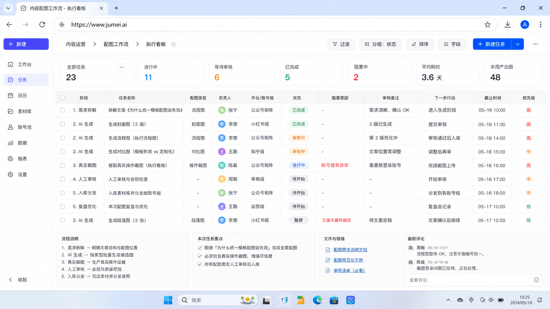Open the 过滤 filter panel
The height and width of the screenshot is (309, 550).
coord(341,44)
